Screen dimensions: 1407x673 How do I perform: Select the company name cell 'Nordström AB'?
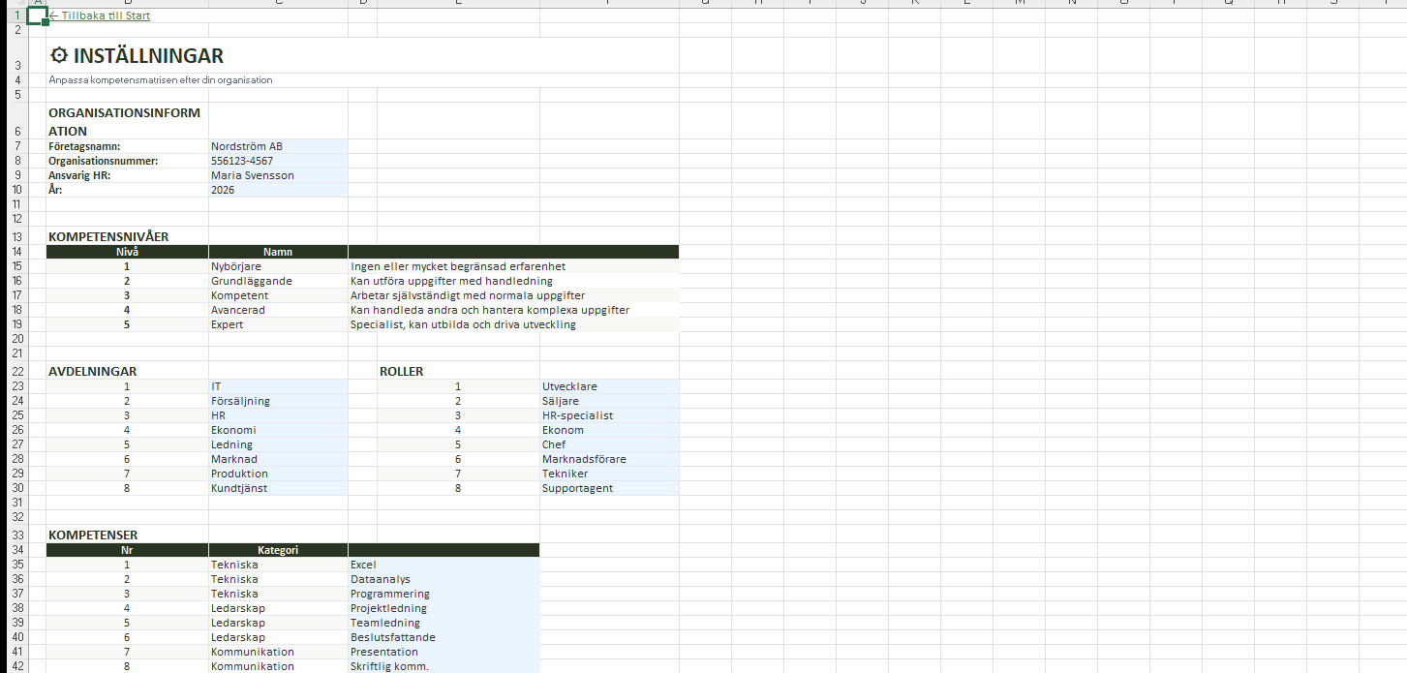click(277, 146)
